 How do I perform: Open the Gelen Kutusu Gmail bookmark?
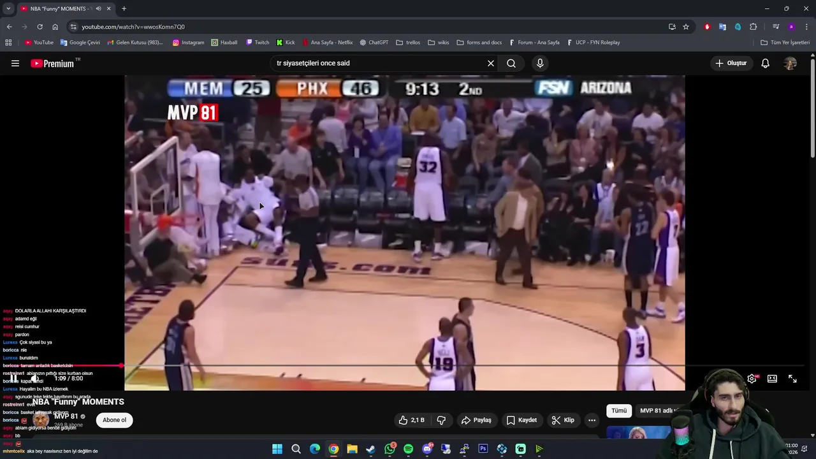coord(135,43)
